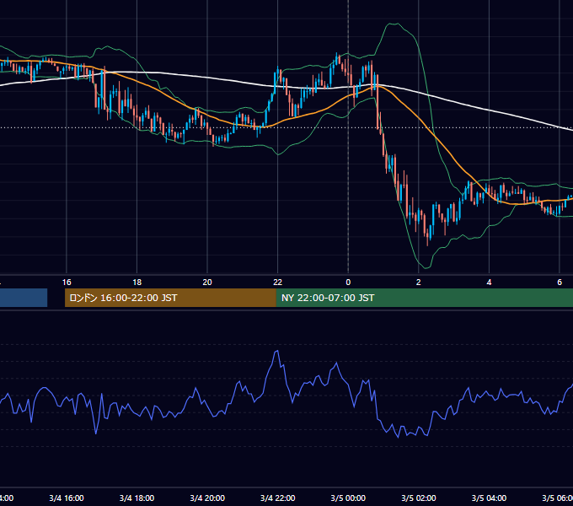Click the 3/4 22:00 time label
This screenshot has width=573, height=506.
(278, 498)
